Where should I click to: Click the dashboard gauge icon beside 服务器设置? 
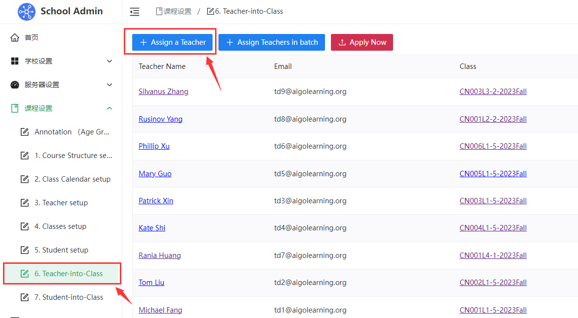[15, 85]
